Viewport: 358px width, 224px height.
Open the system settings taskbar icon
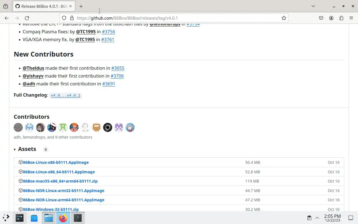(20, 218)
